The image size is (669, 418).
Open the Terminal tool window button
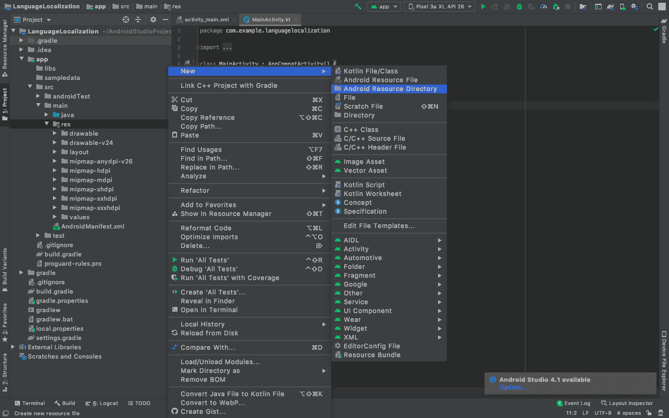(30, 403)
